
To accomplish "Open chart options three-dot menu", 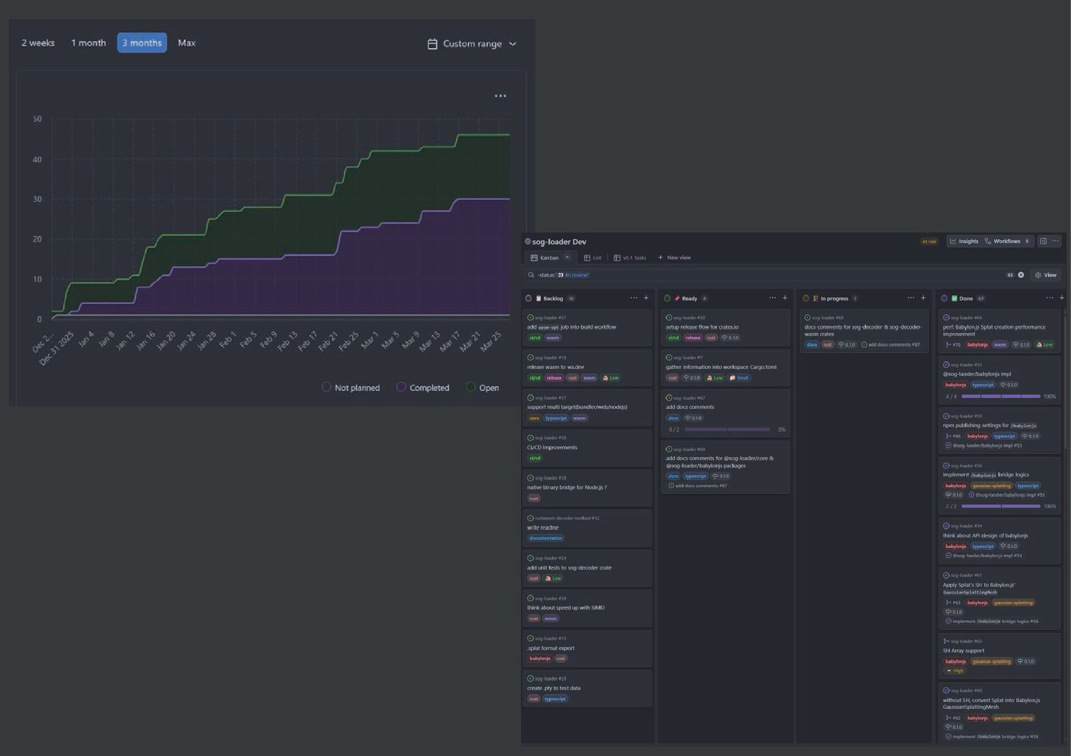I will [x=500, y=96].
